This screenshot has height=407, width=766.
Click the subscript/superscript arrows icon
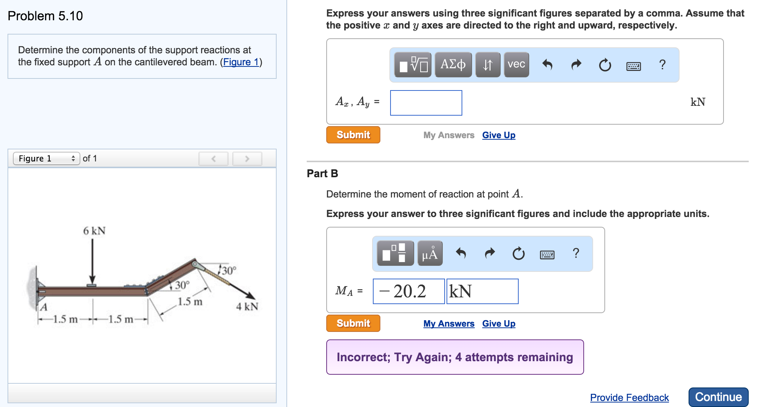487,65
